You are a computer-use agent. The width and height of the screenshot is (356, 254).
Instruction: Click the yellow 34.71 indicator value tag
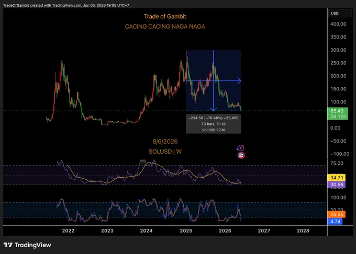pyautogui.click(x=337, y=178)
